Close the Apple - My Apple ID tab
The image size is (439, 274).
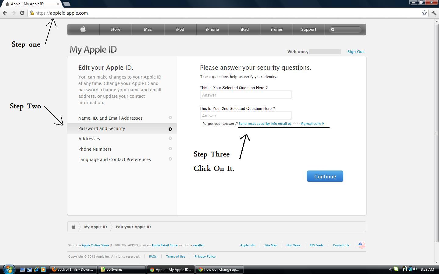point(58,4)
